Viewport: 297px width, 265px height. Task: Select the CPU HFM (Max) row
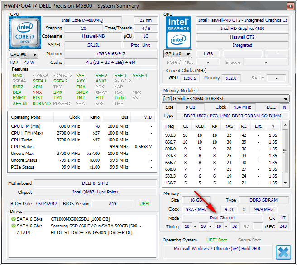click(x=82, y=133)
